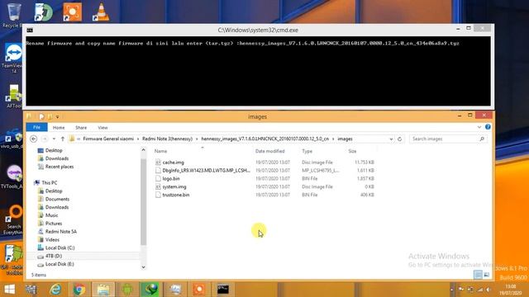Click the Back arrow in Explorer
The image size is (529, 297).
click(33, 139)
